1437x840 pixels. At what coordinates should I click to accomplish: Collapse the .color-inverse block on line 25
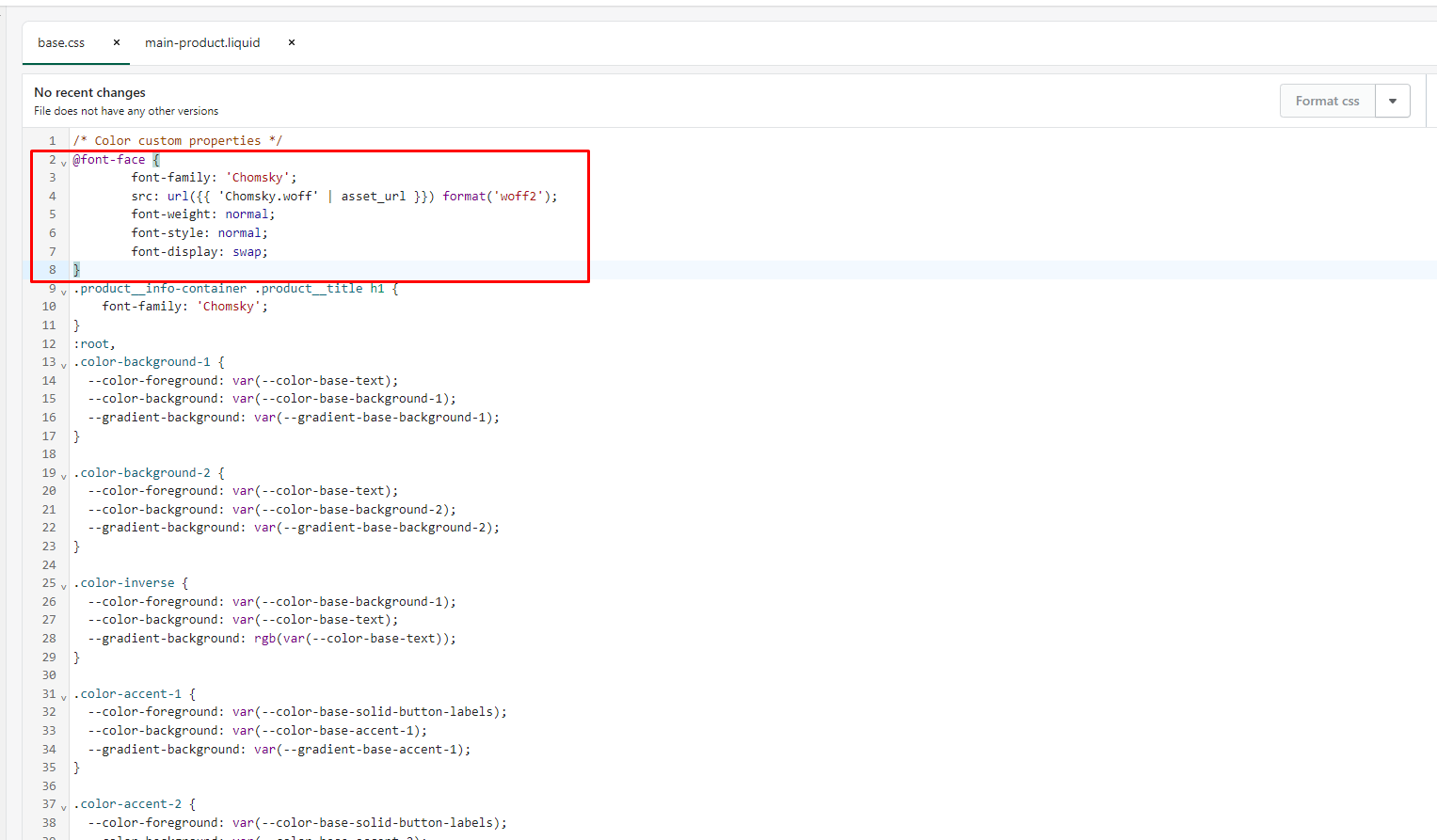(64, 585)
